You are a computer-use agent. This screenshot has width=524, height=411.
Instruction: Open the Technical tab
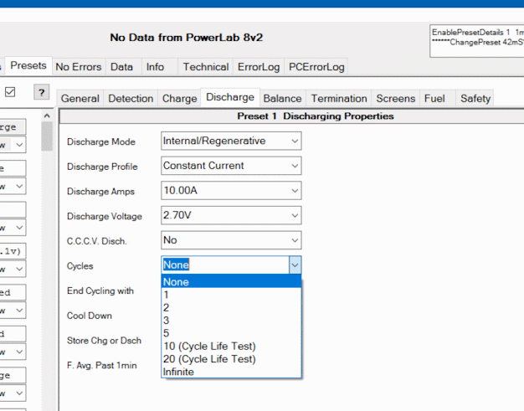[x=205, y=67]
